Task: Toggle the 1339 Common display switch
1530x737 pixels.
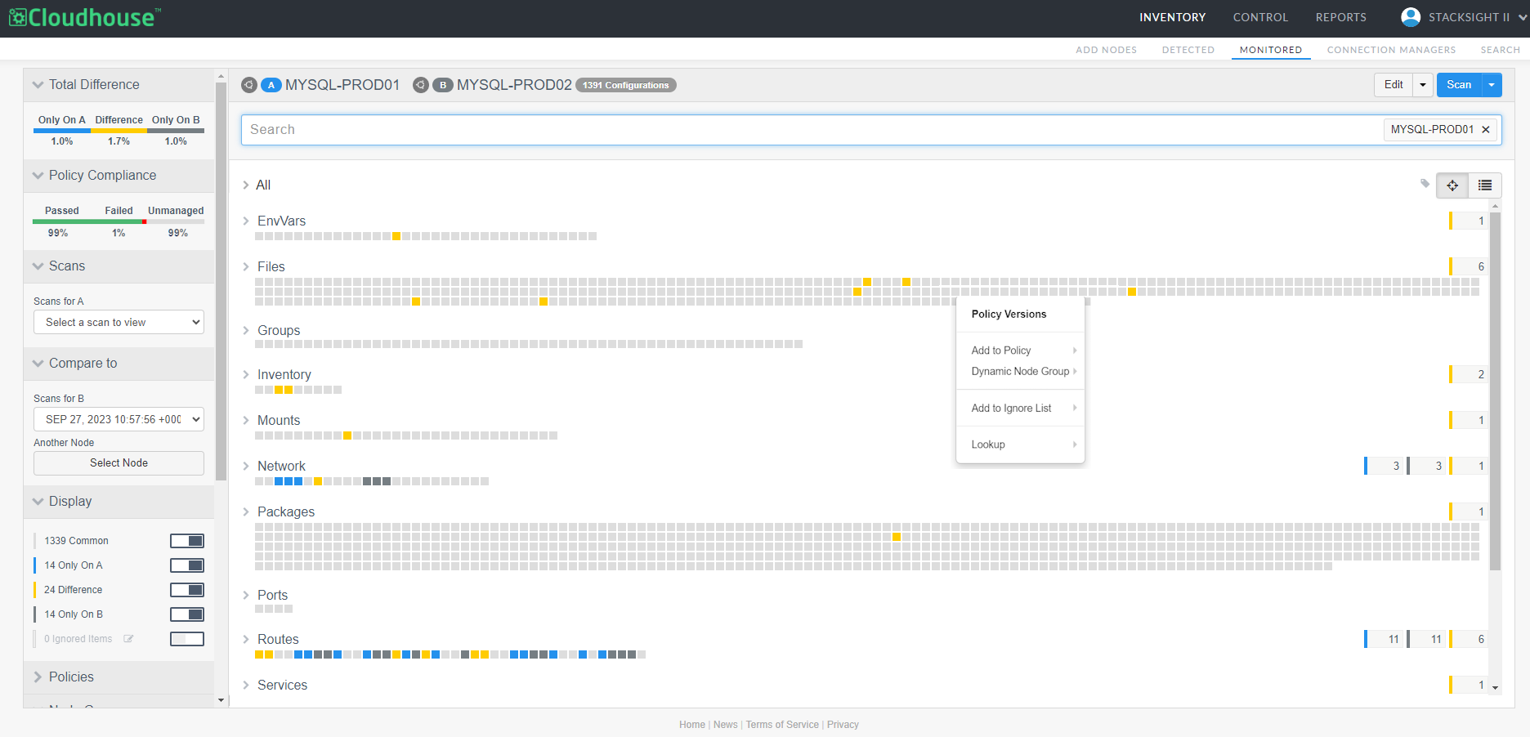Action: (187, 541)
